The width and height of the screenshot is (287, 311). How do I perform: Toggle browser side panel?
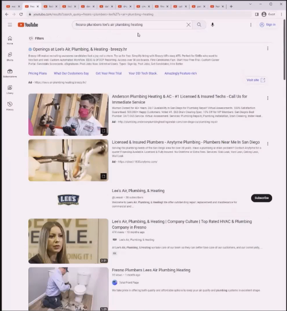click(256, 14)
